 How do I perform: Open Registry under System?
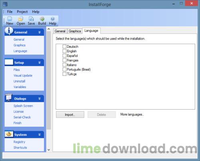click(x=19, y=142)
